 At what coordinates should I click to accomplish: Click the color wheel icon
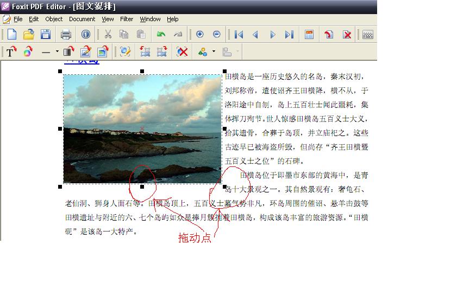pyautogui.click(x=28, y=52)
